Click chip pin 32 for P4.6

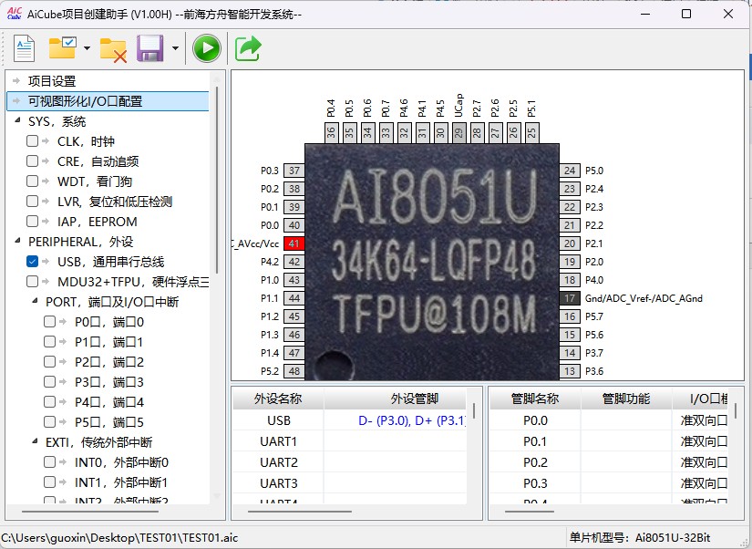(405, 132)
